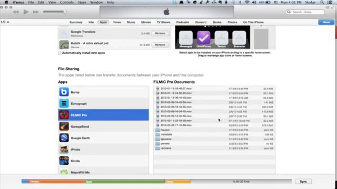Switch to the Movies tab

(146, 22)
